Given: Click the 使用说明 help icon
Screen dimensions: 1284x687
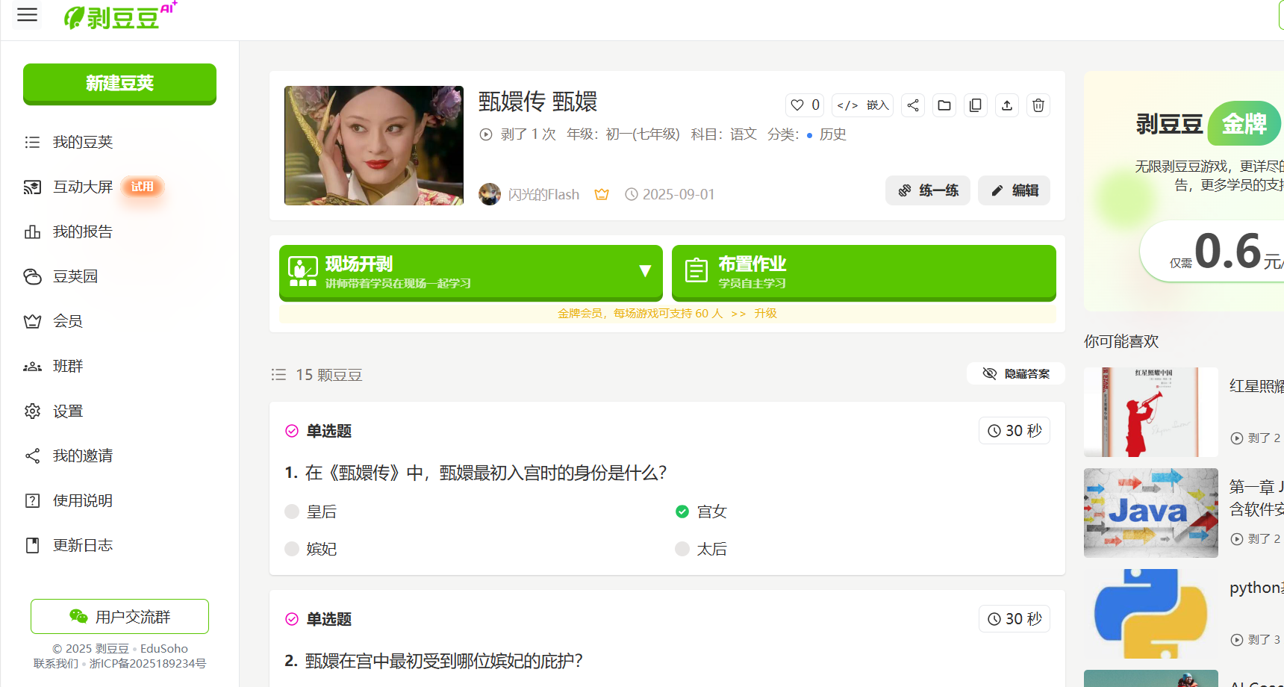Looking at the screenshot, I should point(32,500).
